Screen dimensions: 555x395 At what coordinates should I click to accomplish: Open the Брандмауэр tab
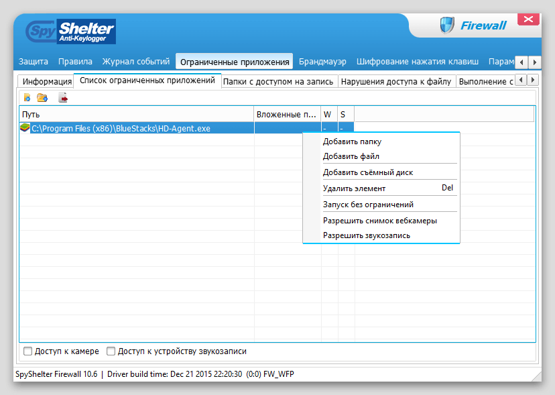coord(322,62)
